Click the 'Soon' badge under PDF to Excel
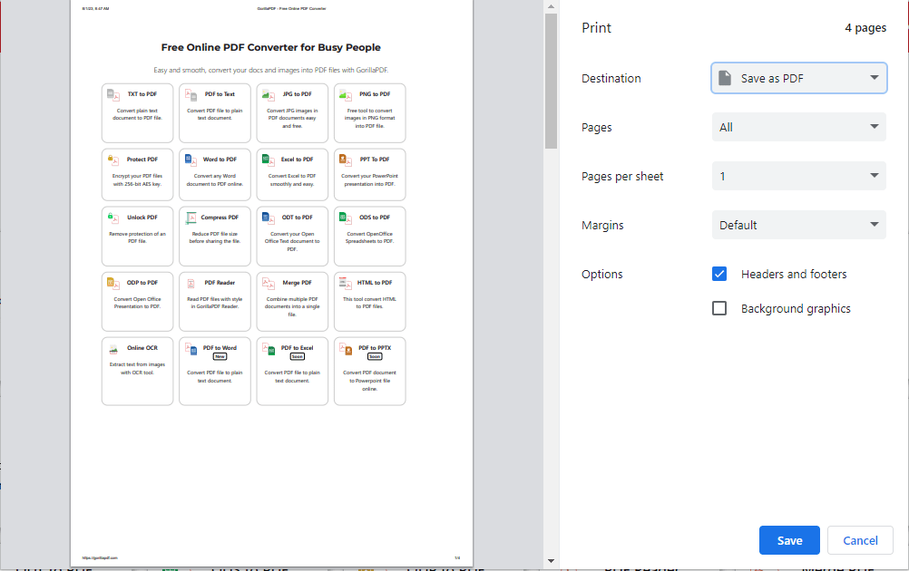Image resolution: width=909 pixels, height=571 pixels. [x=298, y=357]
